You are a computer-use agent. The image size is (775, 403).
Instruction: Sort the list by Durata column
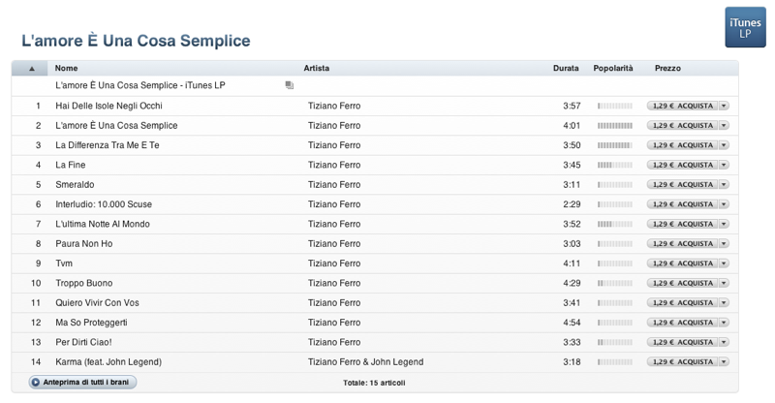566,69
